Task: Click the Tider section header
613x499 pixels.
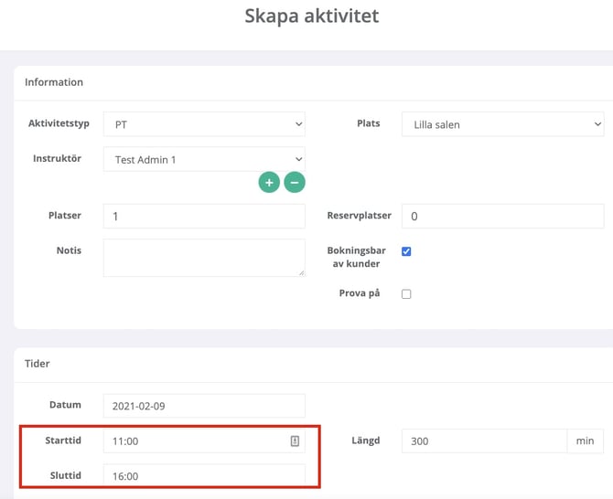Action: (x=38, y=364)
